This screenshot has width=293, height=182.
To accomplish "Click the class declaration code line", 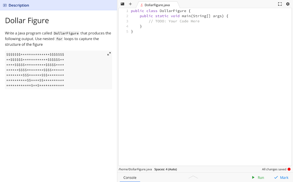I will [x=161, y=11].
